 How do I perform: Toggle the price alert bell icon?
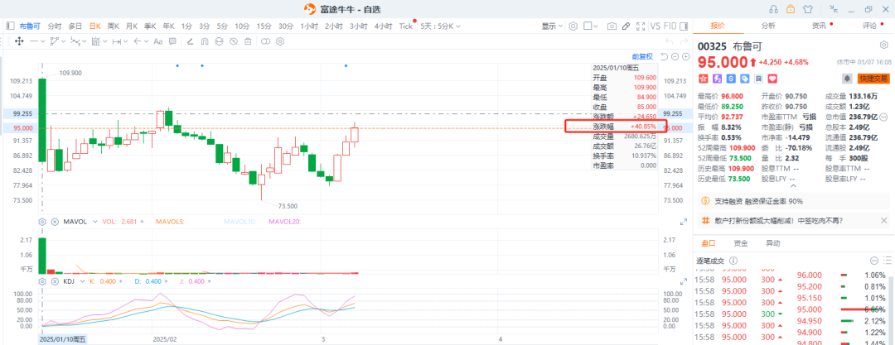[847, 78]
